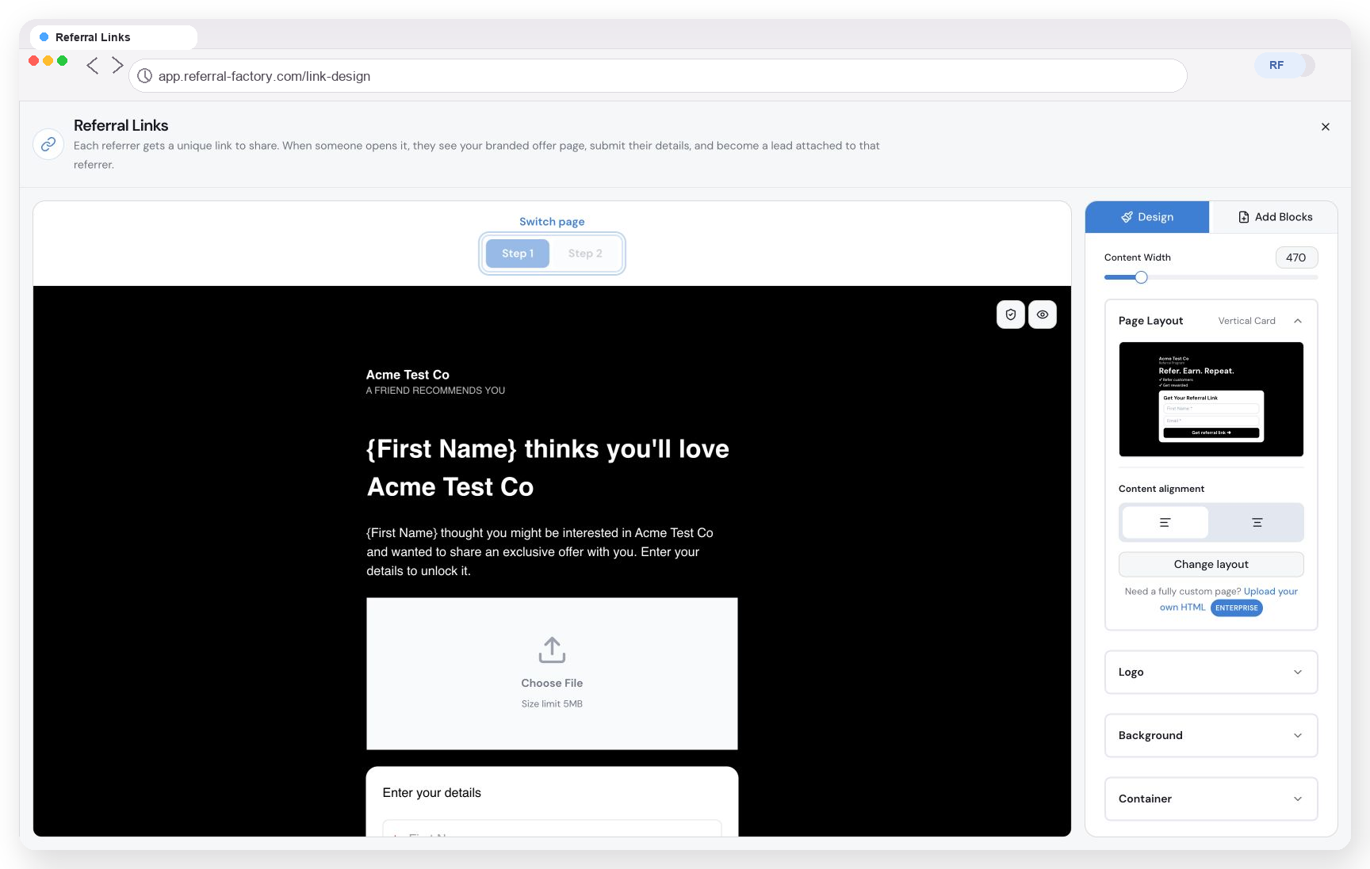Click the 'Switch page' label
Viewport: 1370px width, 869px height.
pos(552,222)
